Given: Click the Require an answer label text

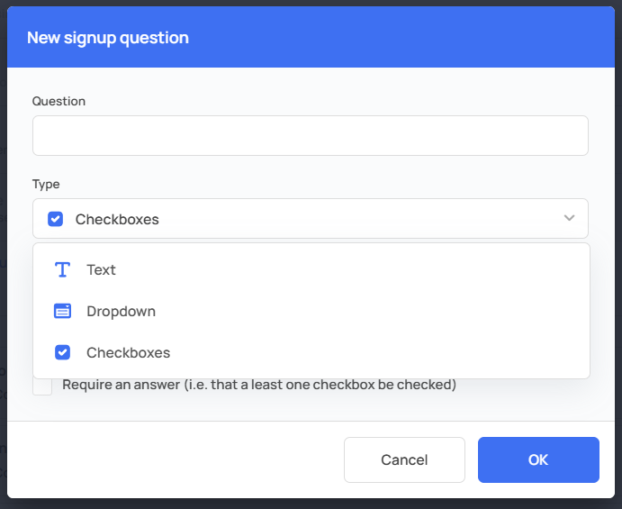Looking at the screenshot, I should coord(259,385).
